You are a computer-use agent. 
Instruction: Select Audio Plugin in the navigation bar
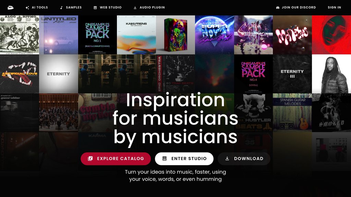pos(149,8)
